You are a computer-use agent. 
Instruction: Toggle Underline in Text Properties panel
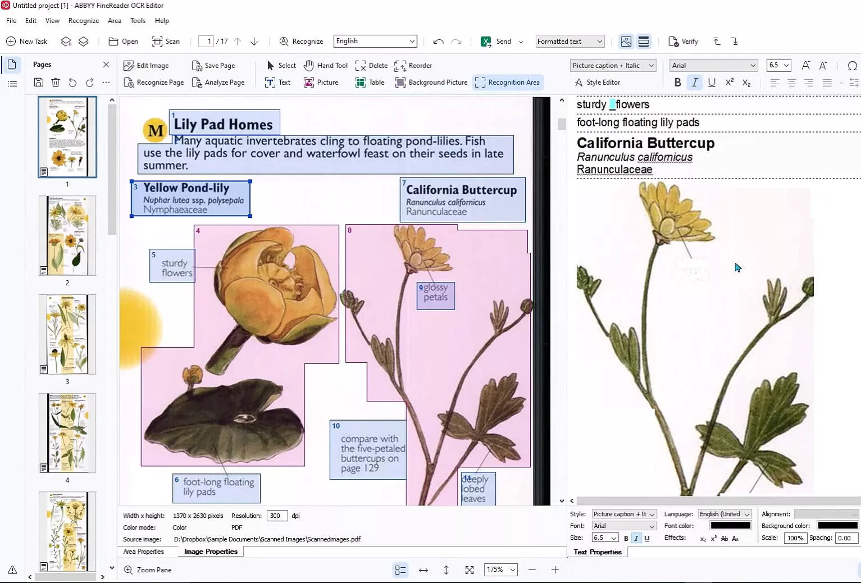tap(647, 538)
